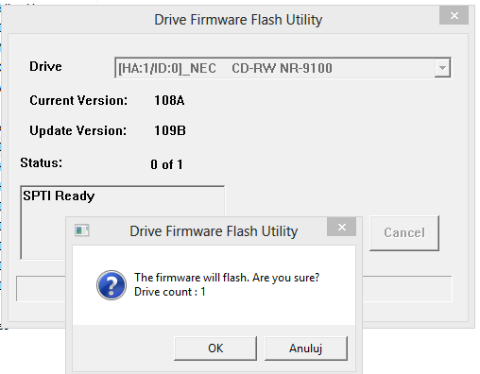This screenshot has height=374, width=480.
Task: Click the status value 0 of 1
Action: [166, 164]
